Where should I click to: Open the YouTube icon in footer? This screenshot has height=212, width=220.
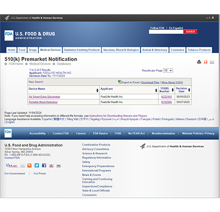point(51,165)
